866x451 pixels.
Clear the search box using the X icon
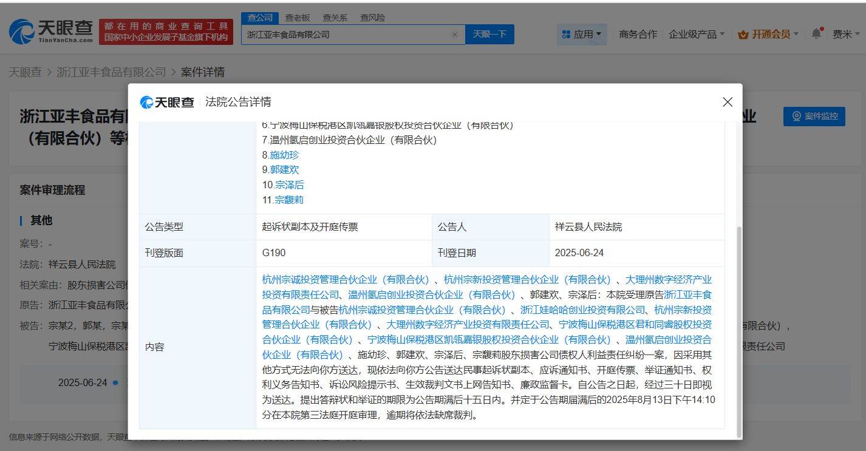tap(455, 35)
